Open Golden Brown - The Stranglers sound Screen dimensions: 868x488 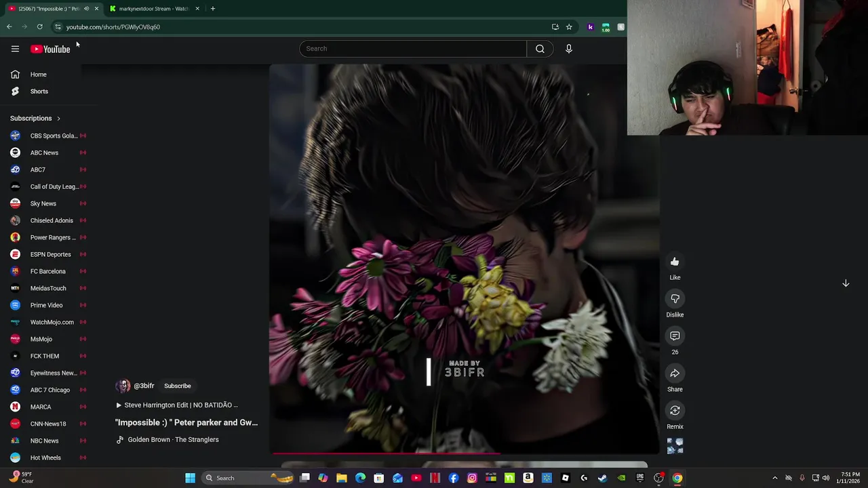tap(167, 440)
